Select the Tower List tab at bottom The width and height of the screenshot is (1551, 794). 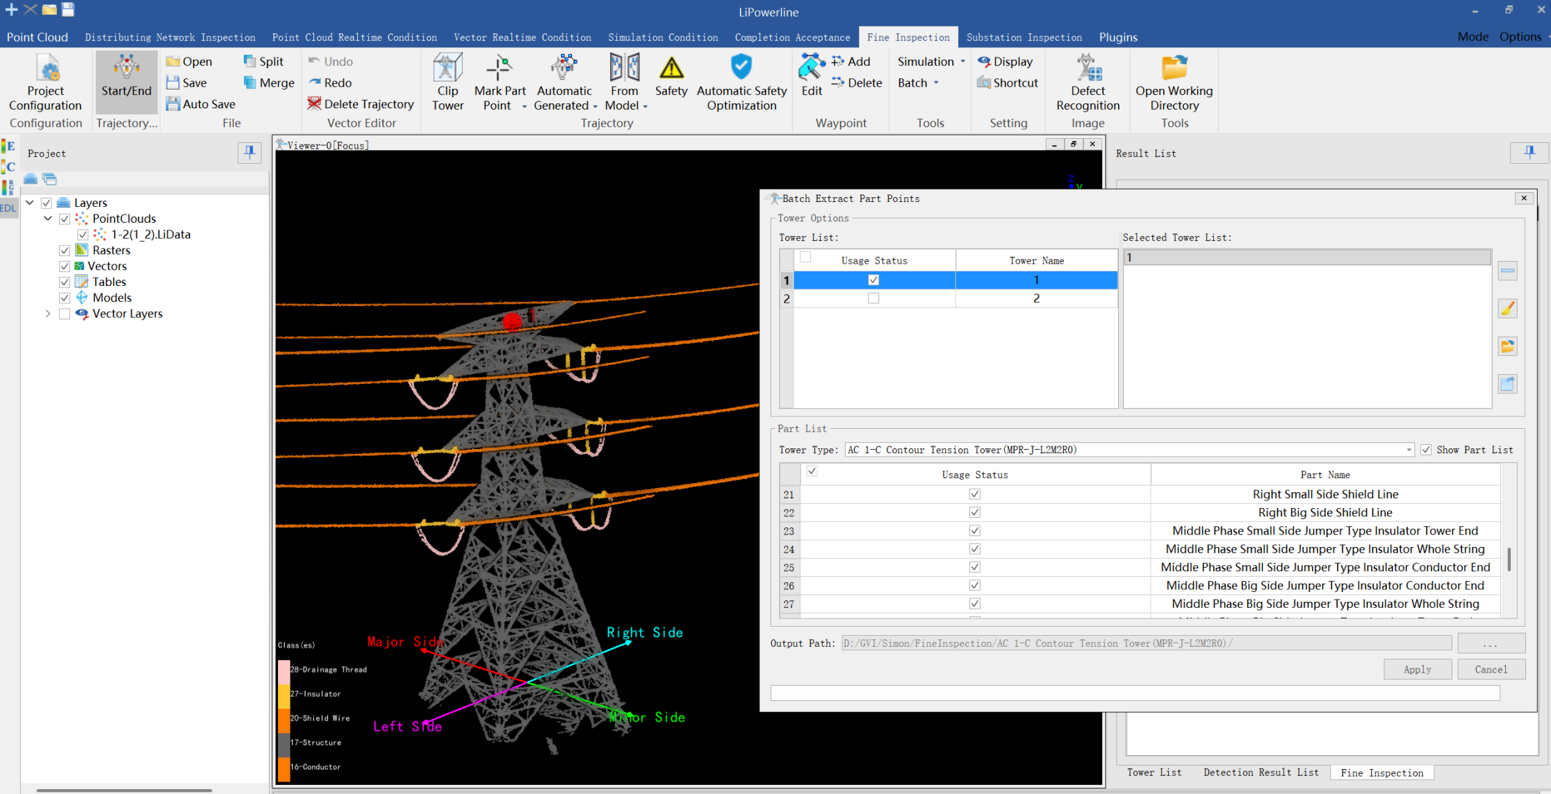(1154, 772)
